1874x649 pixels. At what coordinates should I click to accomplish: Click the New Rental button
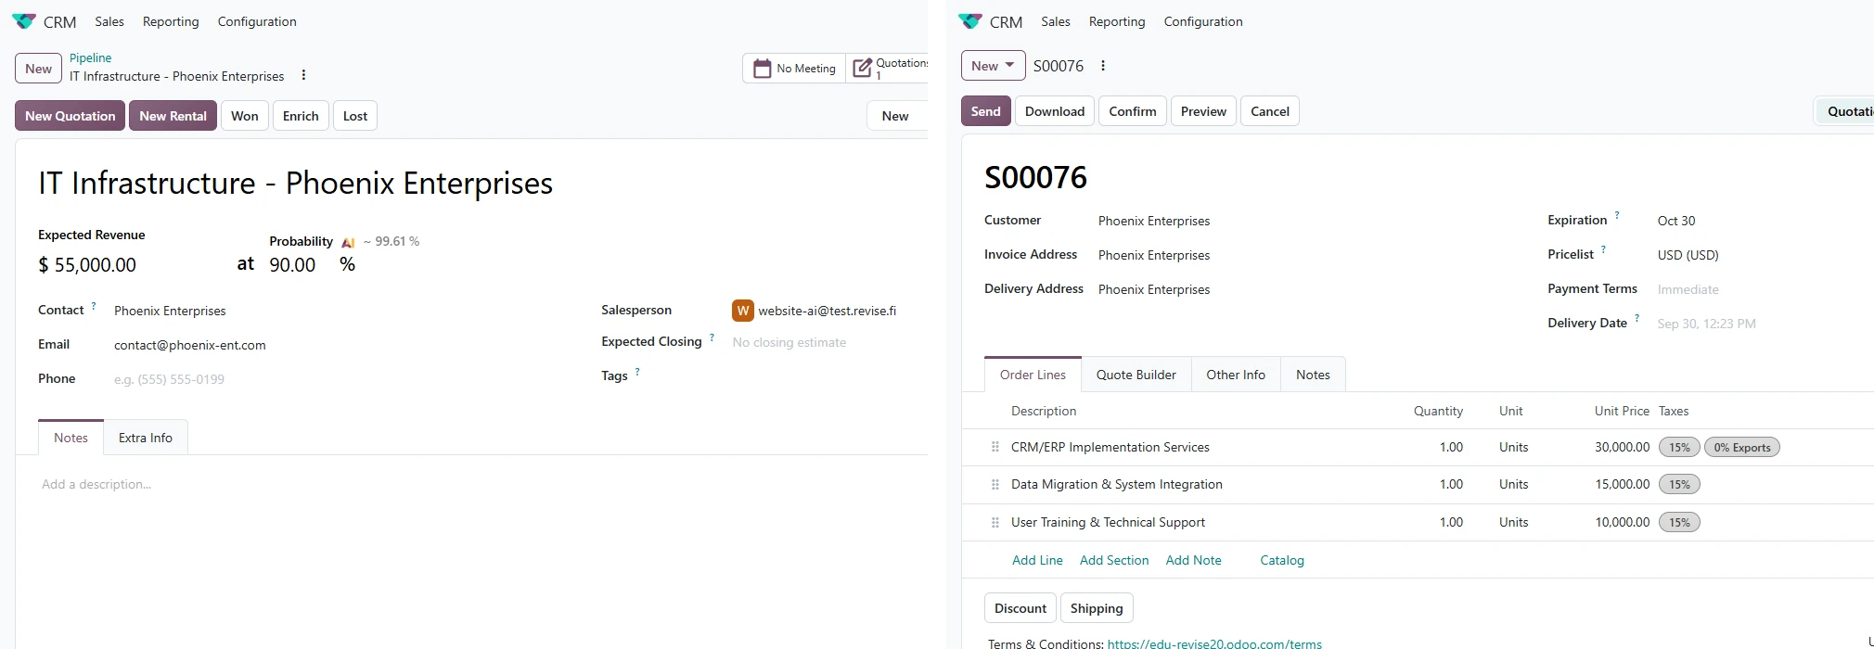coord(173,116)
